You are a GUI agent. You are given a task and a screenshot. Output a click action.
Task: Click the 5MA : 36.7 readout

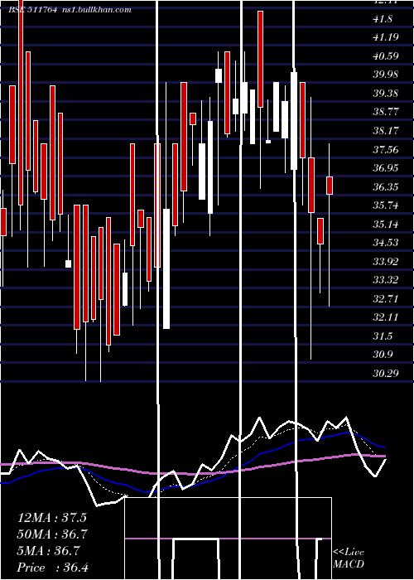(48, 551)
